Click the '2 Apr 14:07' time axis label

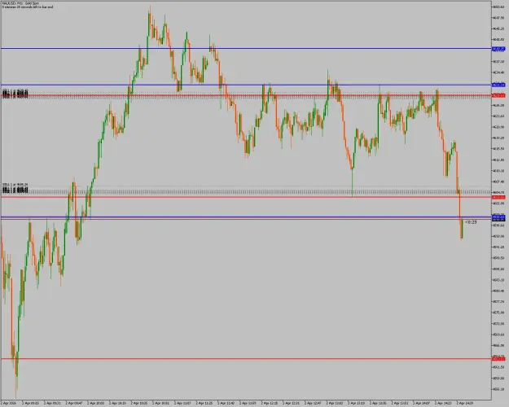(x=422, y=403)
